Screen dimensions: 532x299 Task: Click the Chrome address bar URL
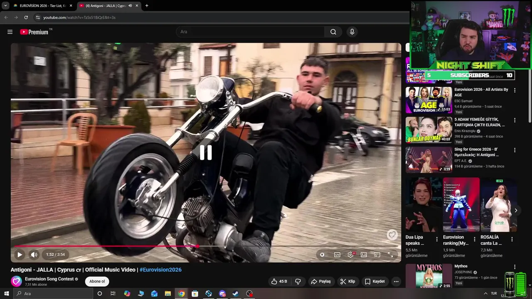point(79,17)
